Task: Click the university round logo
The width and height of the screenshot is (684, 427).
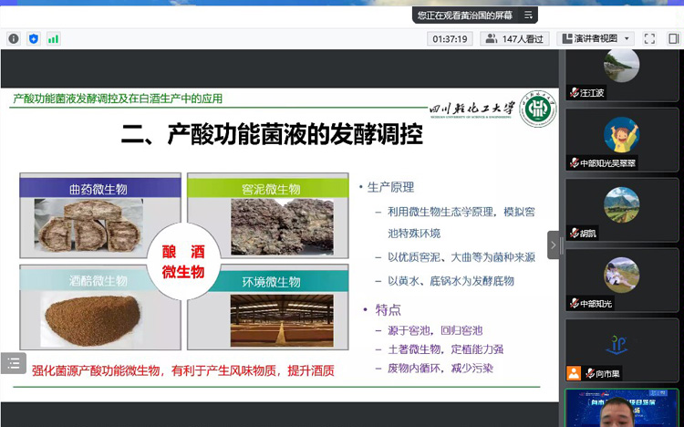Action: [x=537, y=109]
